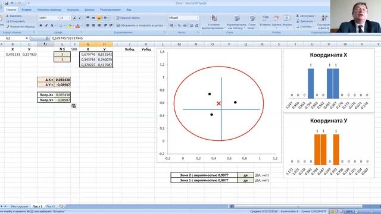381x214 pixels.
Task: Click Insert cells (Вставить) icon
Action: 265,18
